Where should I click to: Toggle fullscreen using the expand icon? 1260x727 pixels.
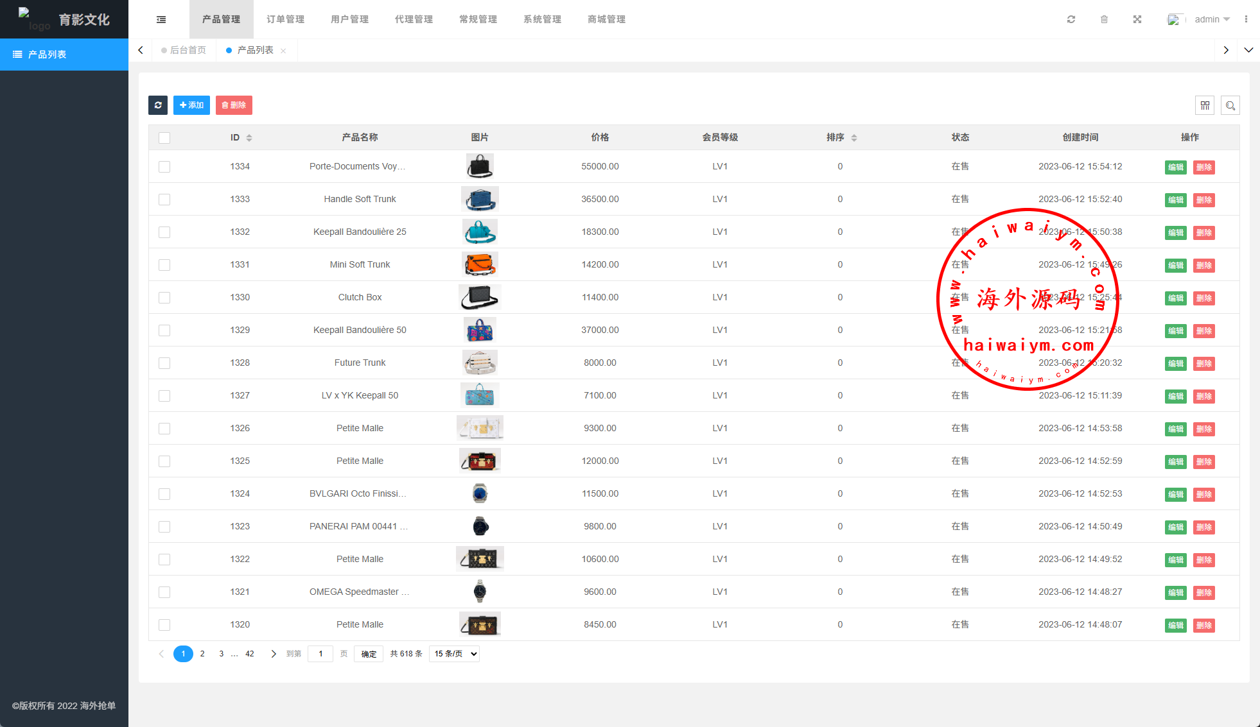1137,19
